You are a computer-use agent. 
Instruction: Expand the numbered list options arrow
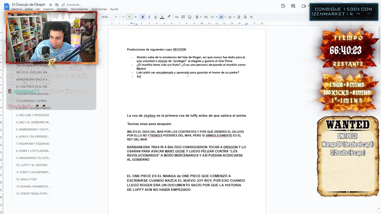click(x=234, y=17)
